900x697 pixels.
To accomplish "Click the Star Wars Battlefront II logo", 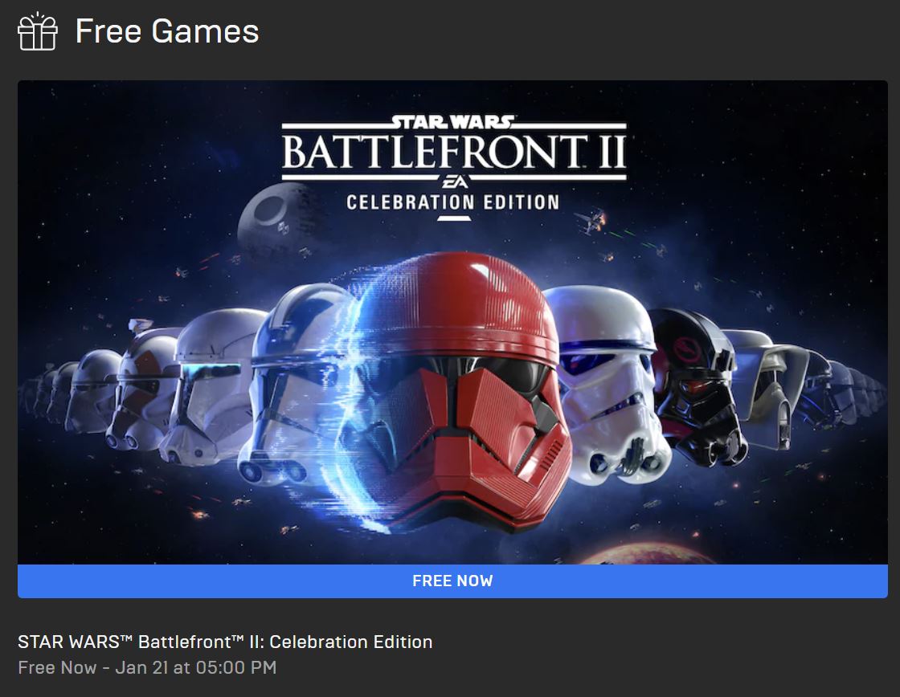I will tap(453, 148).
